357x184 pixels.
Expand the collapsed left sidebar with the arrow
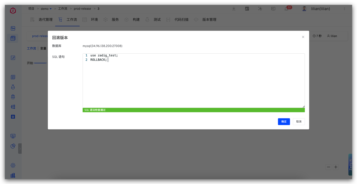tap(20, 149)
